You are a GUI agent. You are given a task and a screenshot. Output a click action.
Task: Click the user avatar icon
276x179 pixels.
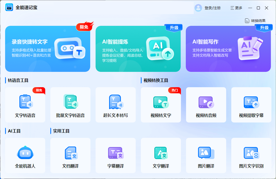pyautogui.click(x=198, y=8)
